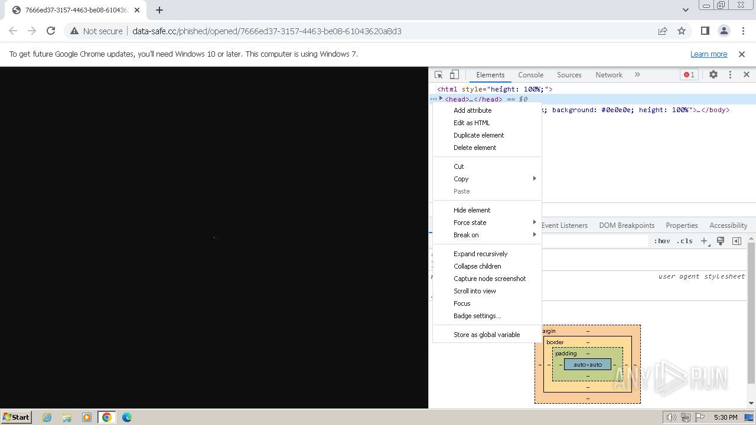756x425 pixels.
Task: Open a new tab
Action: pyautogui.click(x=159, y=10)
